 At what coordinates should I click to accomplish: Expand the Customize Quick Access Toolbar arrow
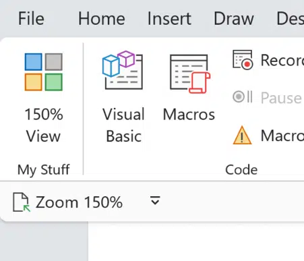(x=155, y=200)
